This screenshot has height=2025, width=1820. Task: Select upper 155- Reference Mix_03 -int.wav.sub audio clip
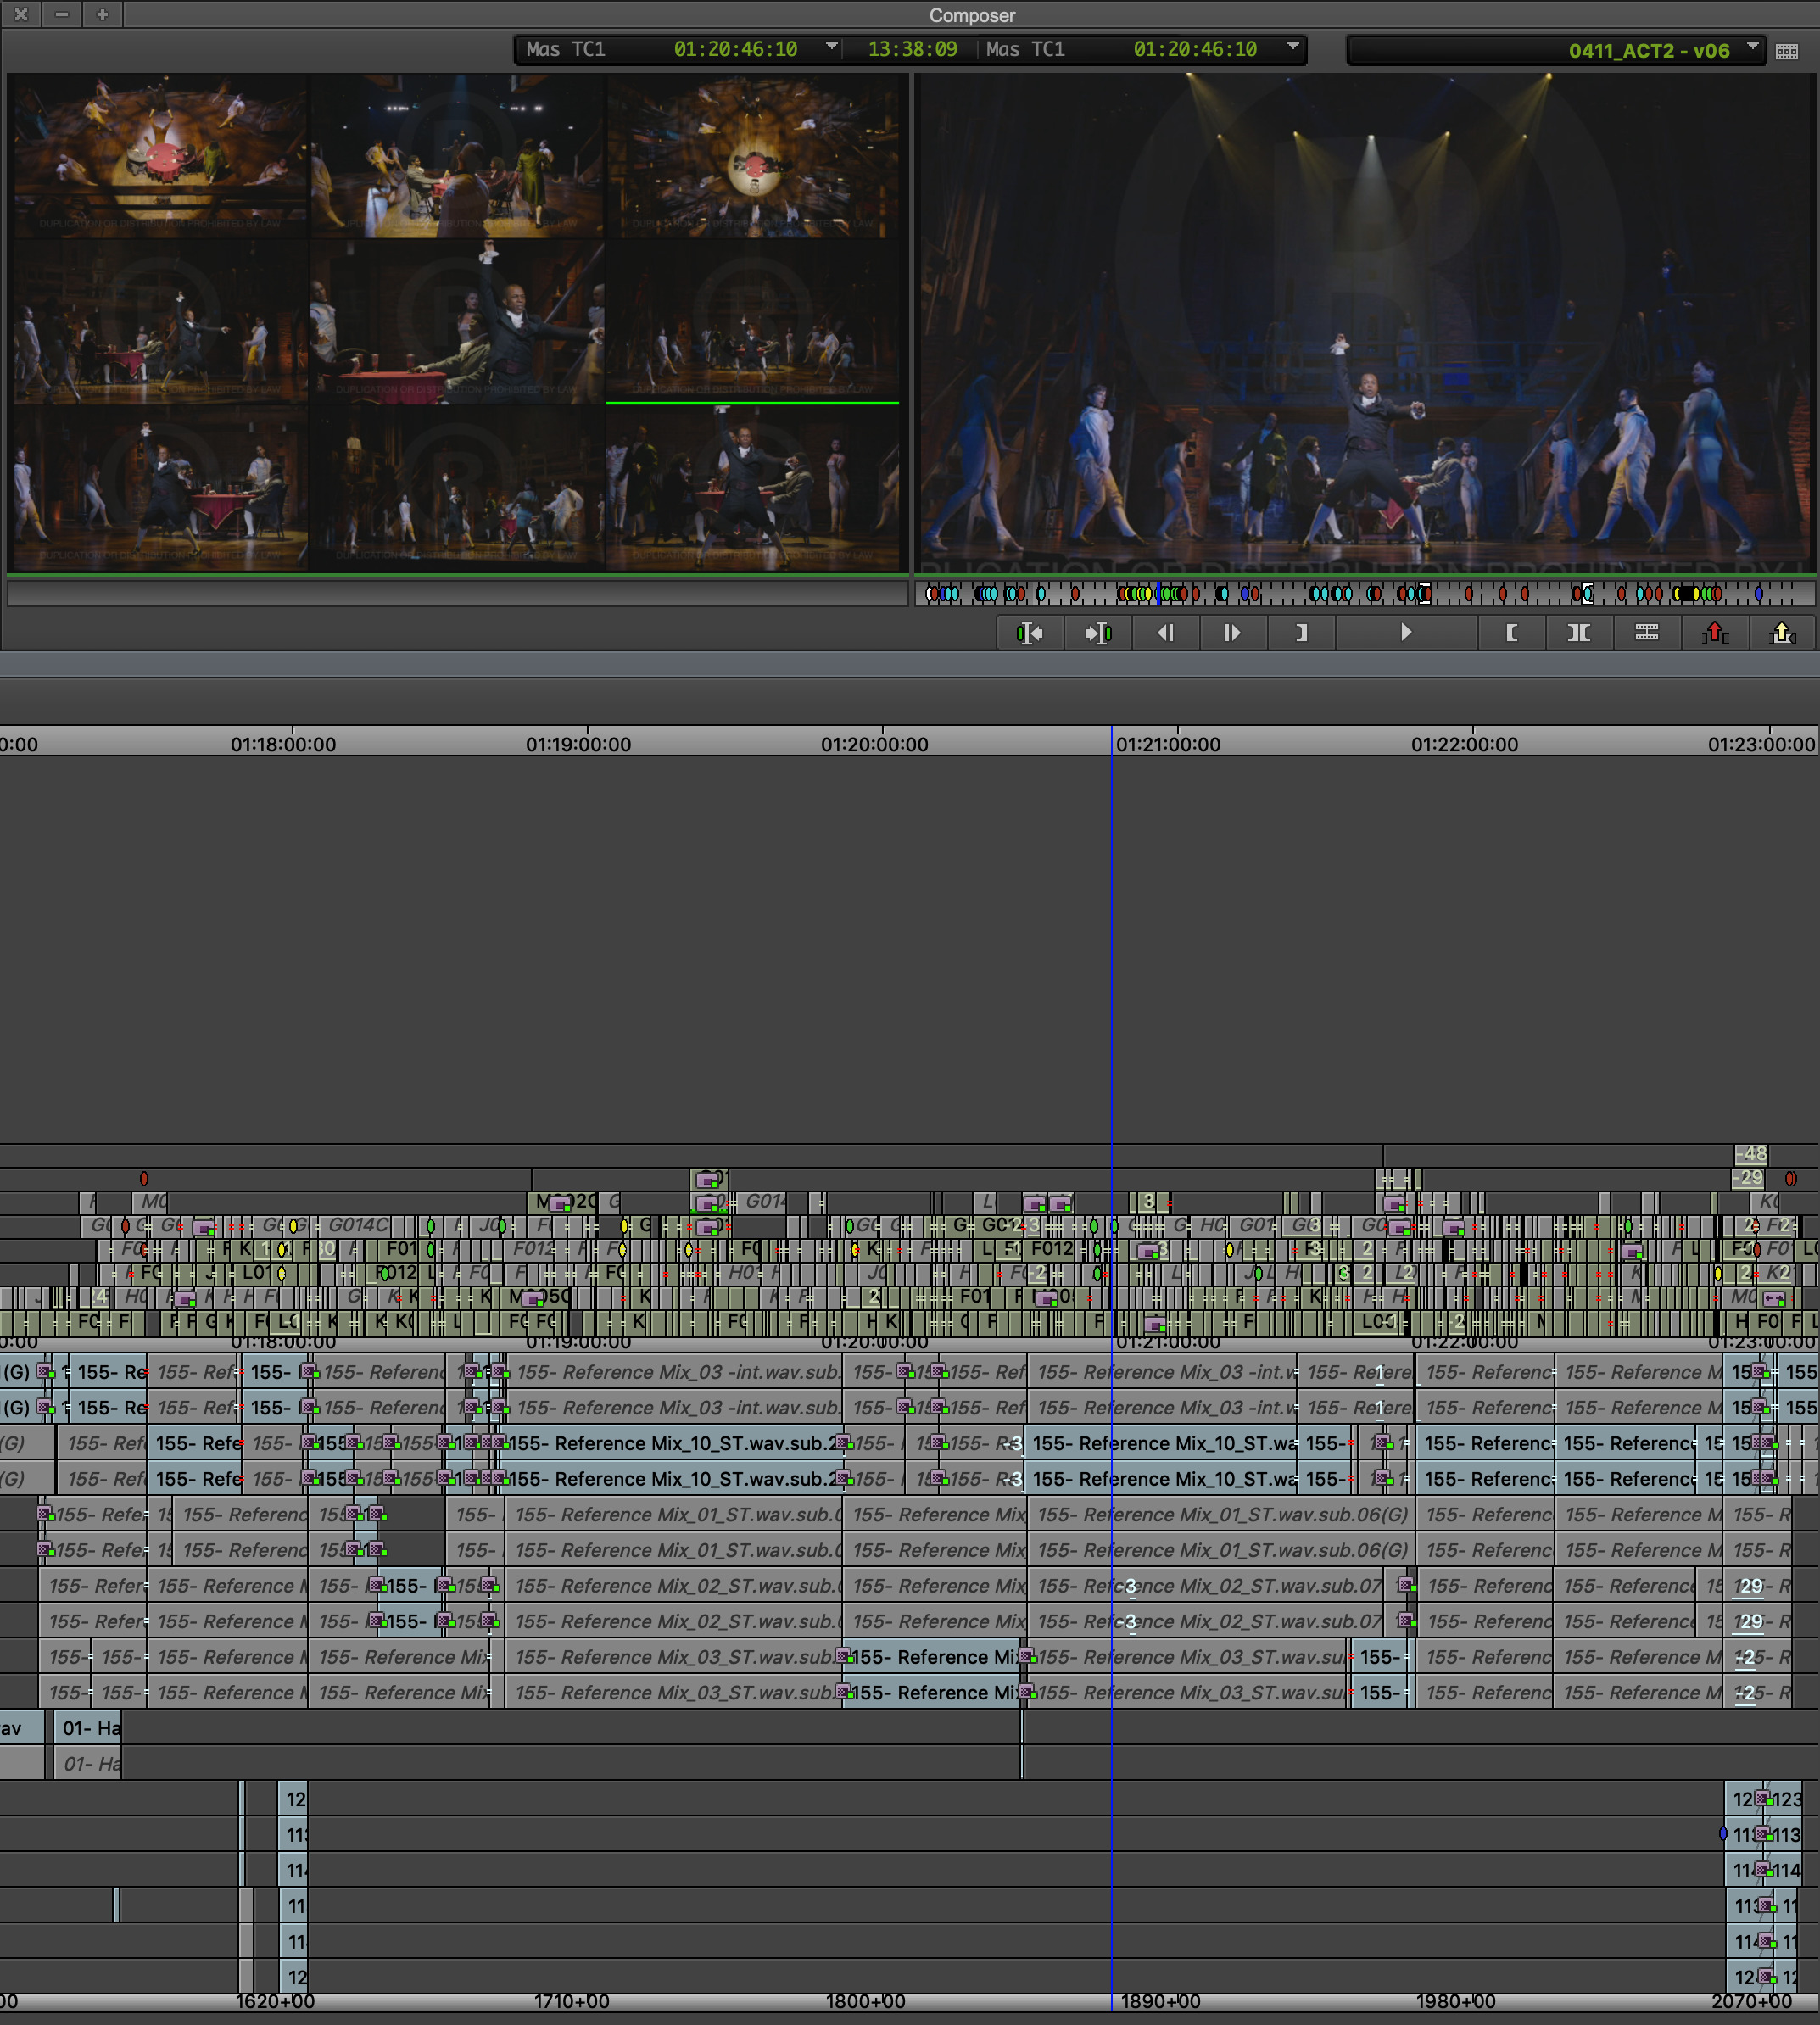[x=675, y=1372]
